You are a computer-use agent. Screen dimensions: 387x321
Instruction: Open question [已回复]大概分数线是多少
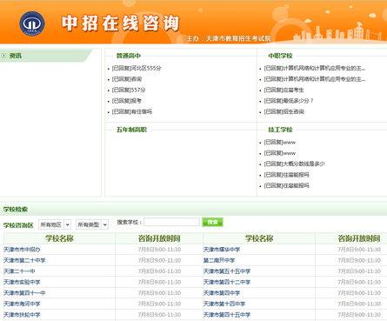(x=294, y=164)
